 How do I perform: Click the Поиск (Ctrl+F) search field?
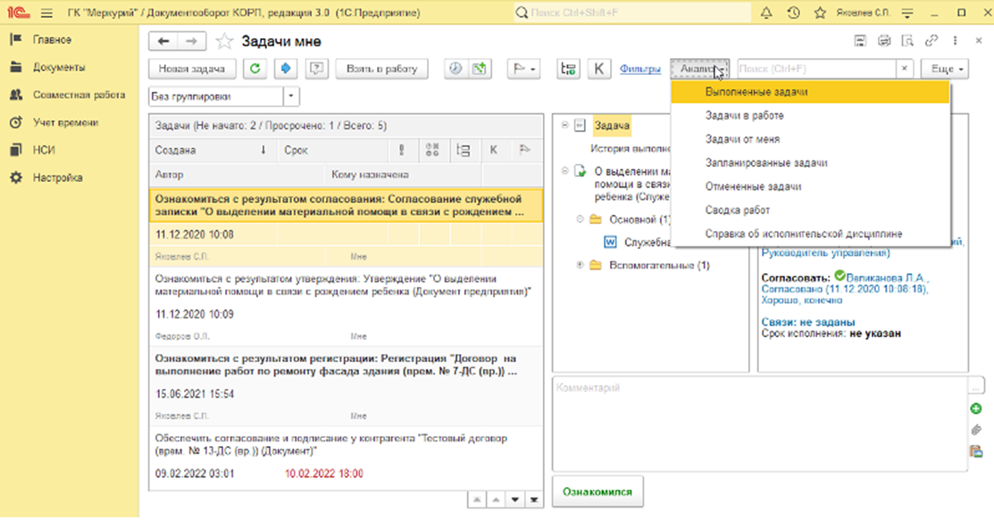[x=817, y=69]
